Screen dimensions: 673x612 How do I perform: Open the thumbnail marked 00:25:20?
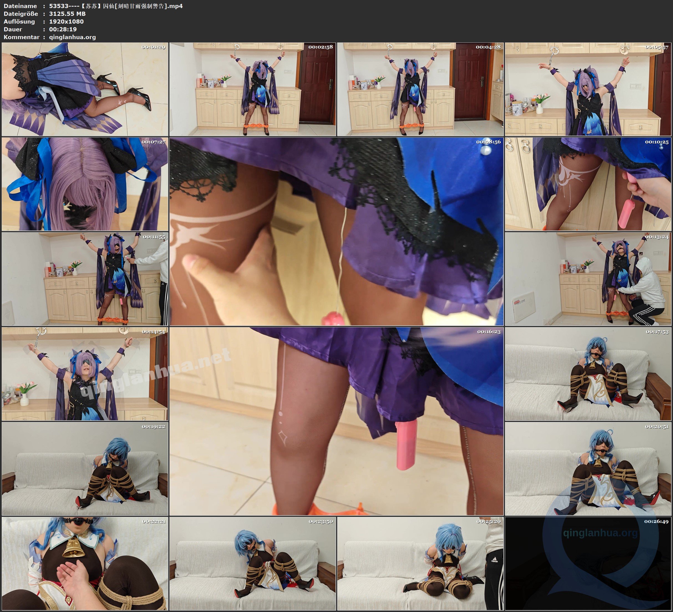420,563
